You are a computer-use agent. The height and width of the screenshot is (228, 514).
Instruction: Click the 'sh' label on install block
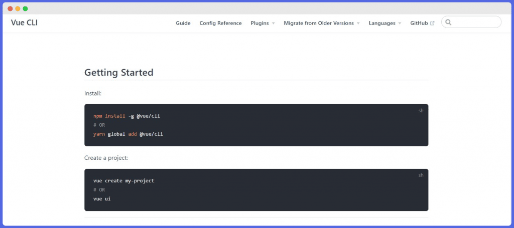click(x=421, y=111)
